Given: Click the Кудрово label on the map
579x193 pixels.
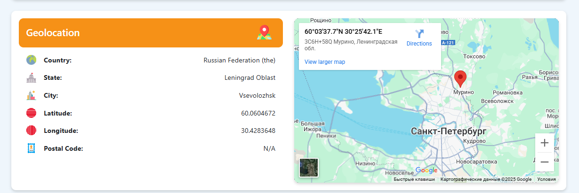Looking at the screenshot, I should click(474, 141).
